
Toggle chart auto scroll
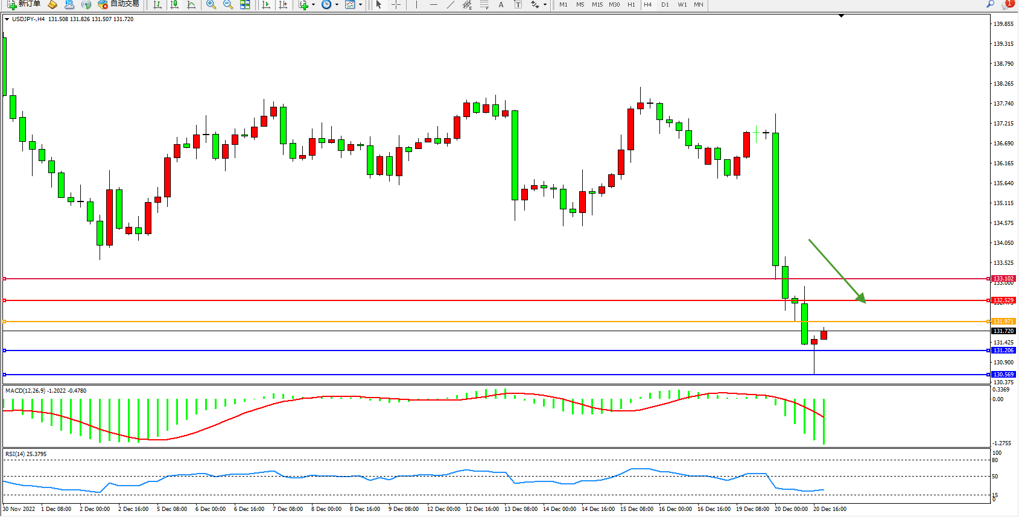click(x=265, y=4)
